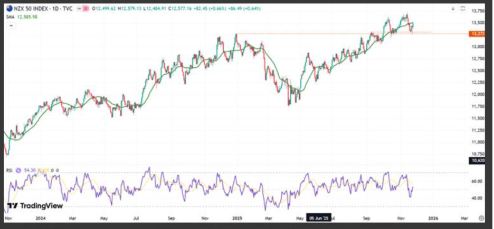Click the SMA value 12,585.98
The width and height of the screenshot is (494, 229).
coord(27,17)
